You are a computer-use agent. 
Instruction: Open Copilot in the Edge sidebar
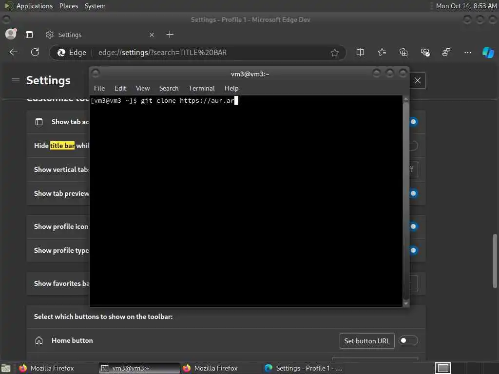[488, 53]
